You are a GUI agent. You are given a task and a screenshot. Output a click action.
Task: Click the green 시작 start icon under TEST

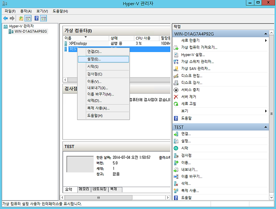pos(176,148)
